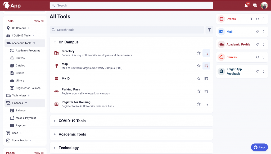
Task: Expand the Mail widget
Action: pyautogui.click(x=263, y=32)
